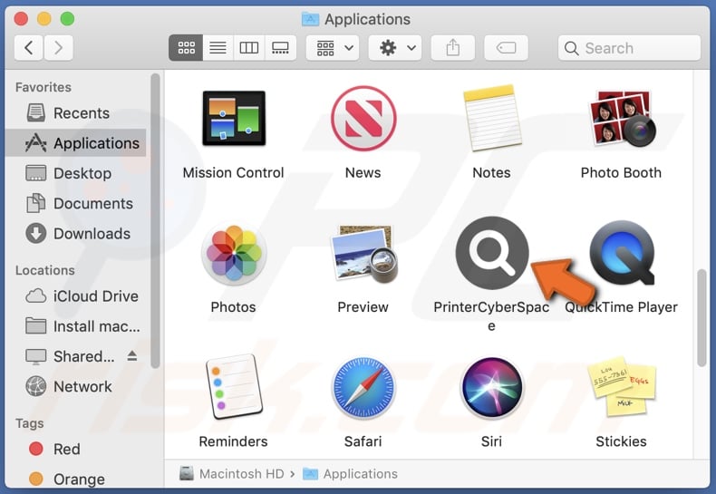716x494 pixels.
Task: Switch to gallery view
Action: tap(280, 47)
